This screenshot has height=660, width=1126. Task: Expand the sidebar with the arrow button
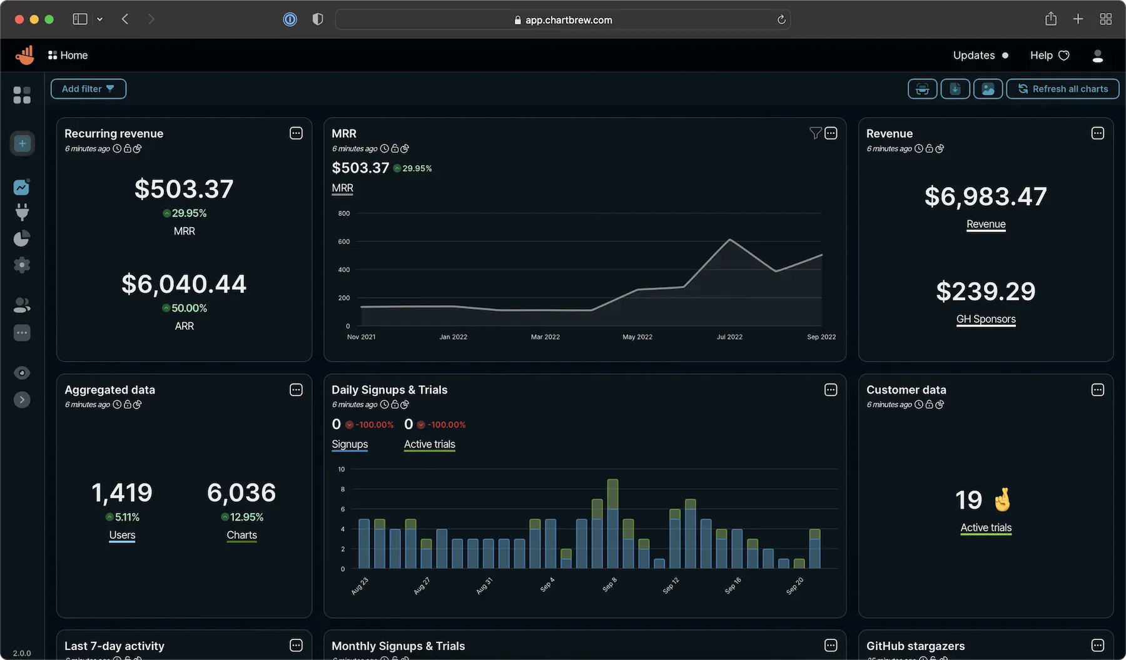[x=22, y=400]
